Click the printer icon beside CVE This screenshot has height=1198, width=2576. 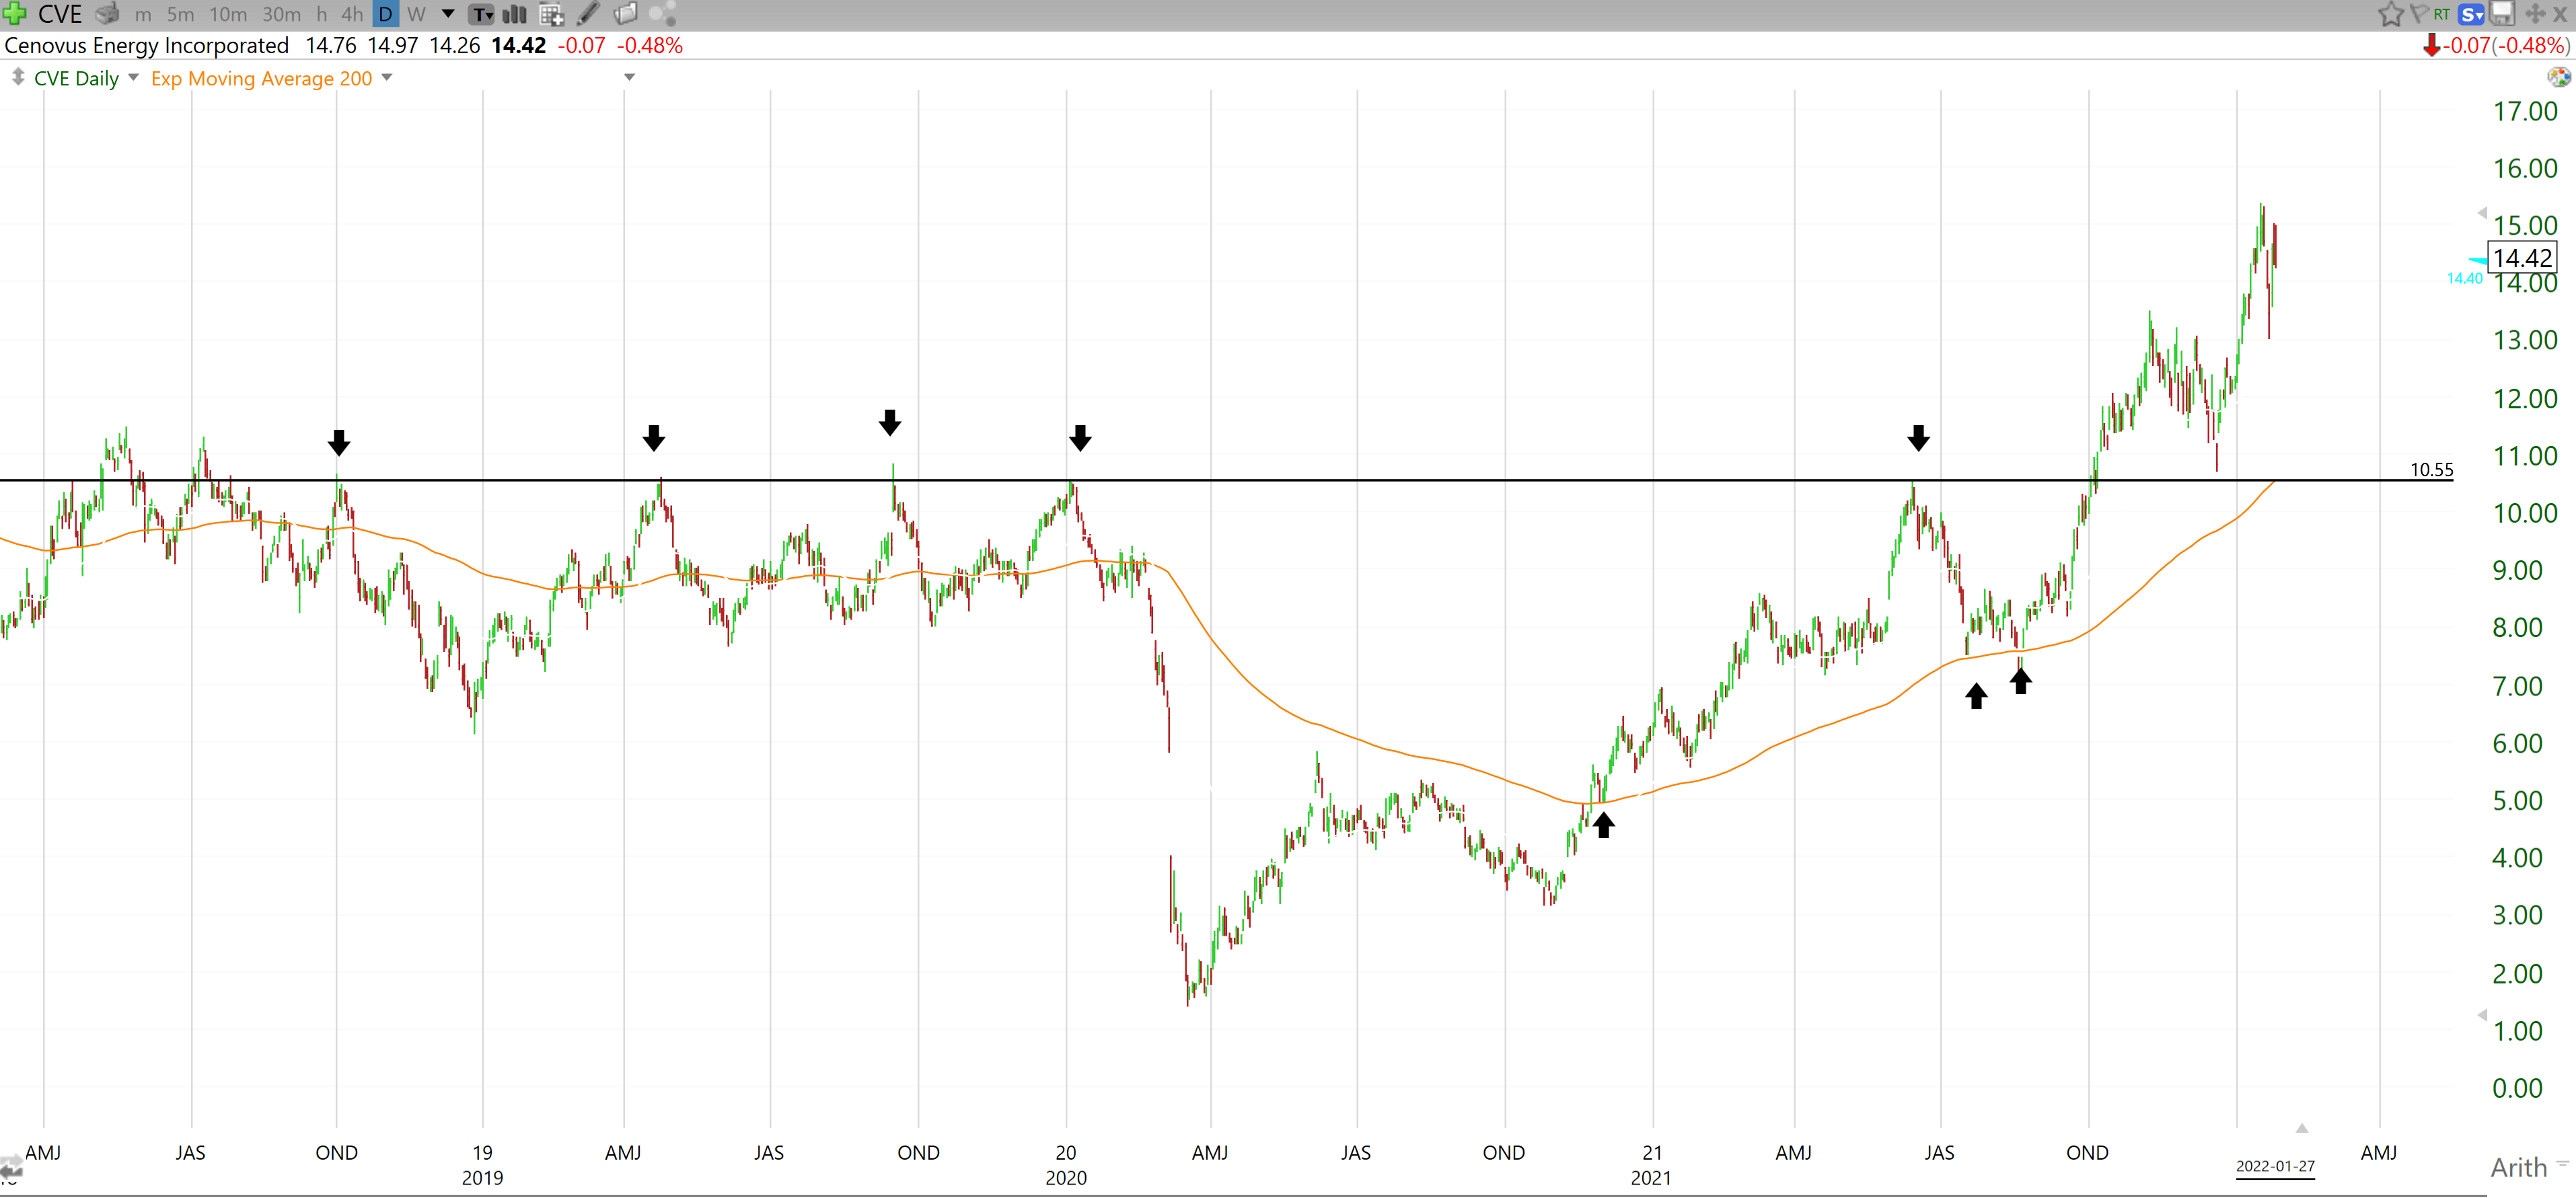(x=107, y=14)
